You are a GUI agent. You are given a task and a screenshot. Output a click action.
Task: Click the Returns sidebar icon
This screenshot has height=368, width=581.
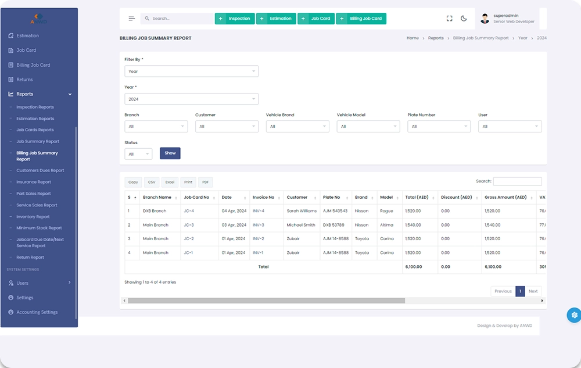tap(11, 80)
